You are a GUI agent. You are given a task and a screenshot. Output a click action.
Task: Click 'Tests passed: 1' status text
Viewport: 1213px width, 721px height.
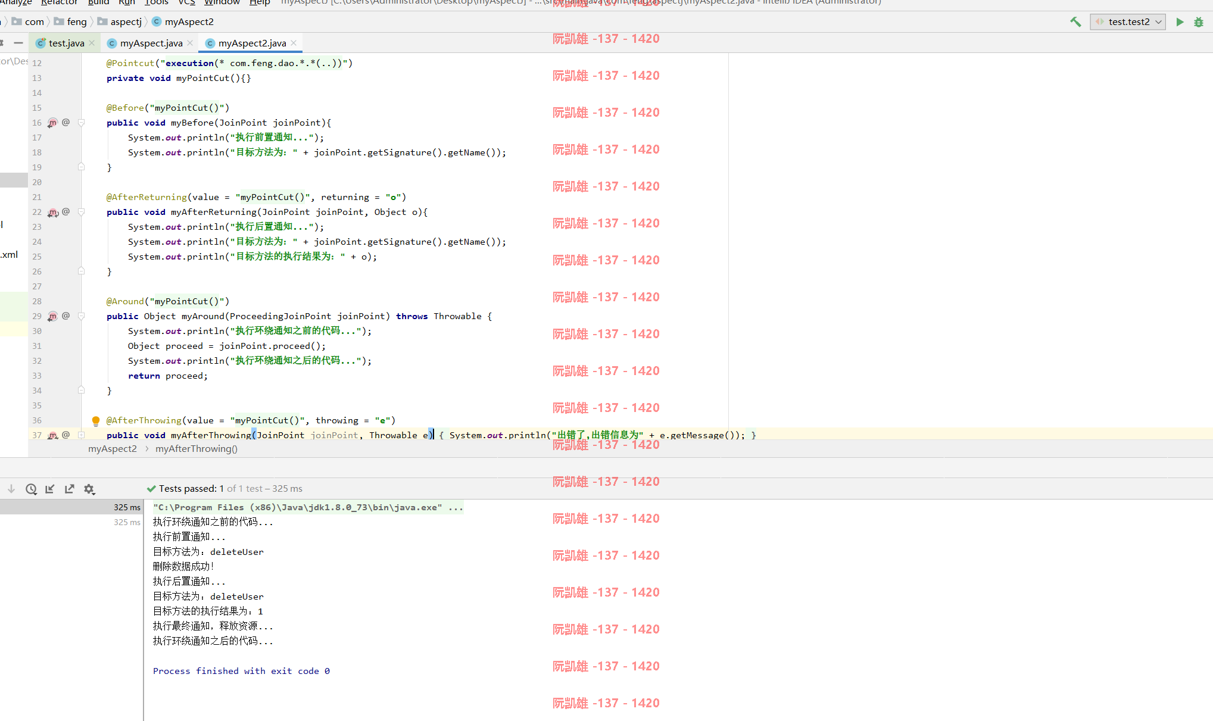(191, 489)
